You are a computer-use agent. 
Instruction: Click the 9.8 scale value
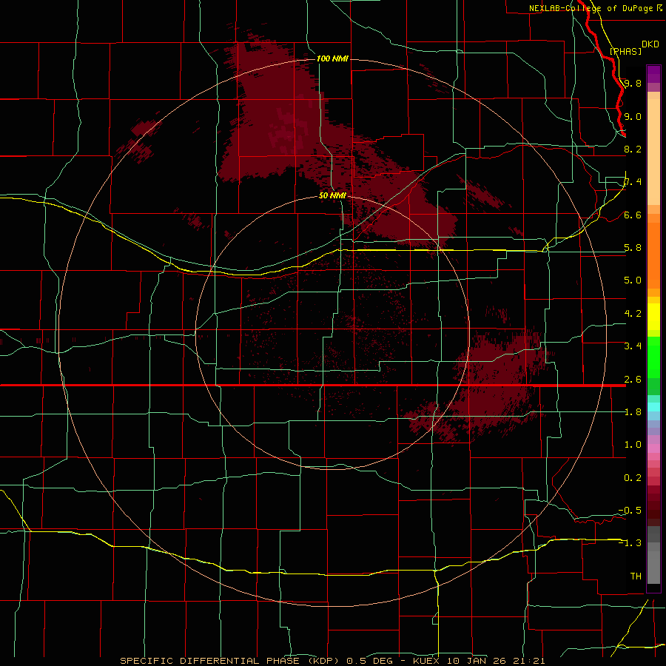click(633, 83)
